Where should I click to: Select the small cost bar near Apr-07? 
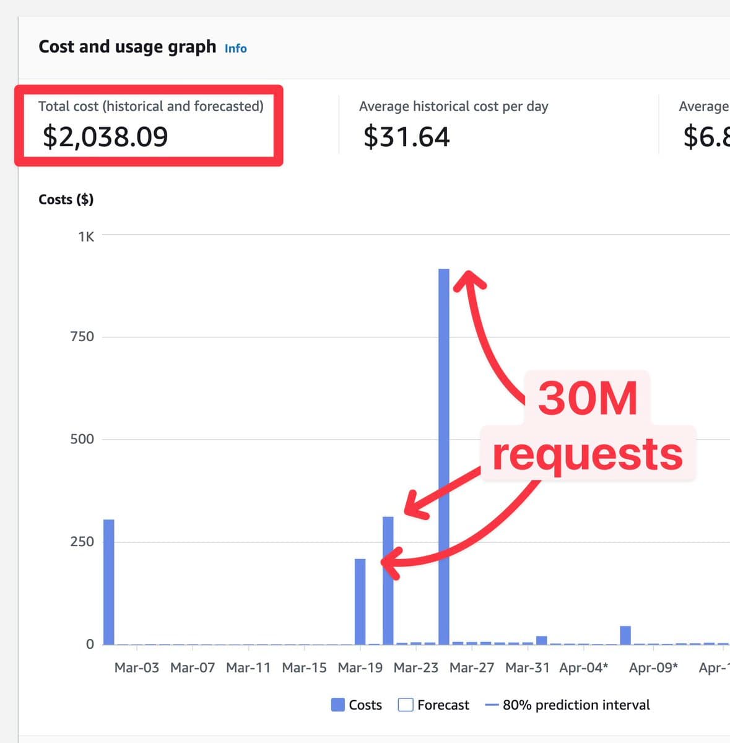(625, 635)
